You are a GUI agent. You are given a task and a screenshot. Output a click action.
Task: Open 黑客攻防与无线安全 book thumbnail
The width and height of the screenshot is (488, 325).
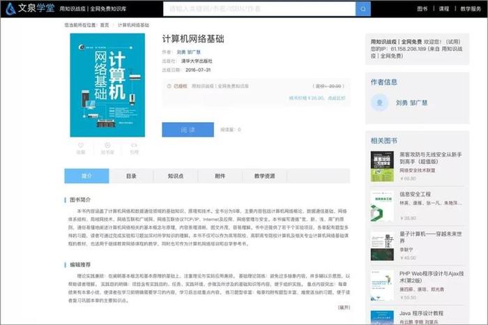coord(382,167)
